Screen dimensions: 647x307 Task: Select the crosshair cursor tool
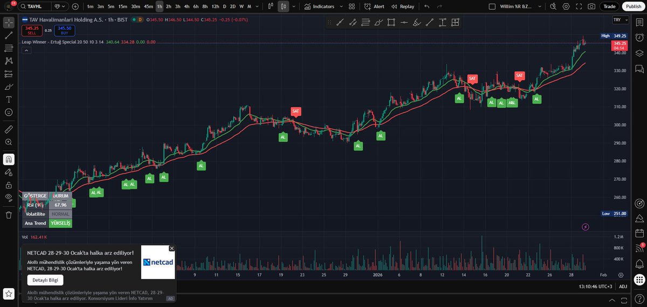click(9, 23)
